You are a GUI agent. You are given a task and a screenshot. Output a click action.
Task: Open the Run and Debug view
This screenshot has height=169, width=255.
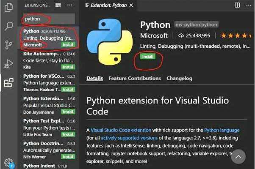[8, 64]
